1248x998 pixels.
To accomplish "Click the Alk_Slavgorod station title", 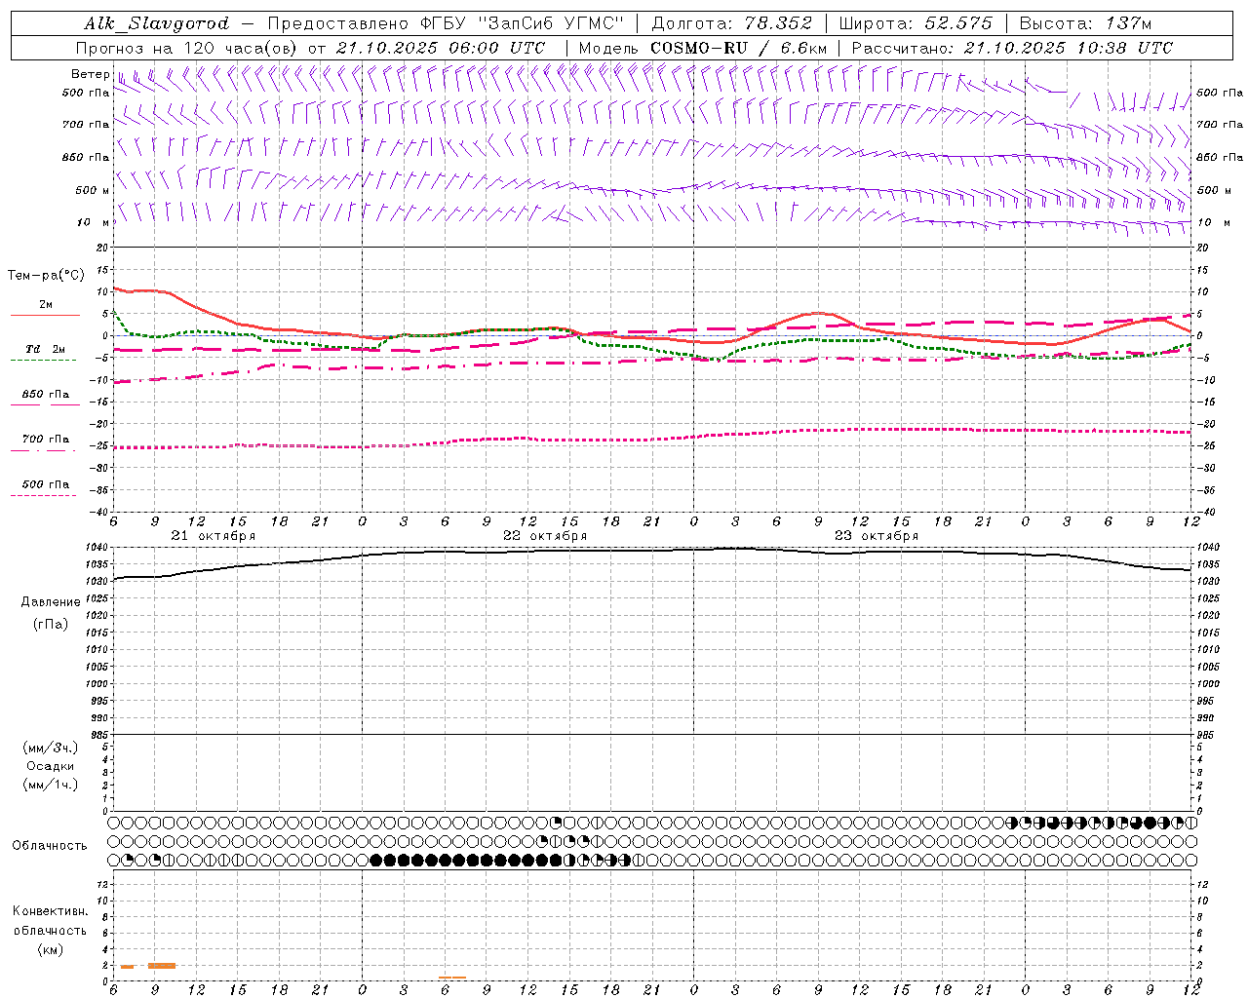I will pos(157,23).
